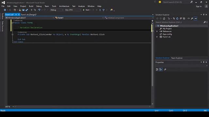
Task: Open the Start button dropdown arrow
Action: pyautogui.click(x=91, y=10)
